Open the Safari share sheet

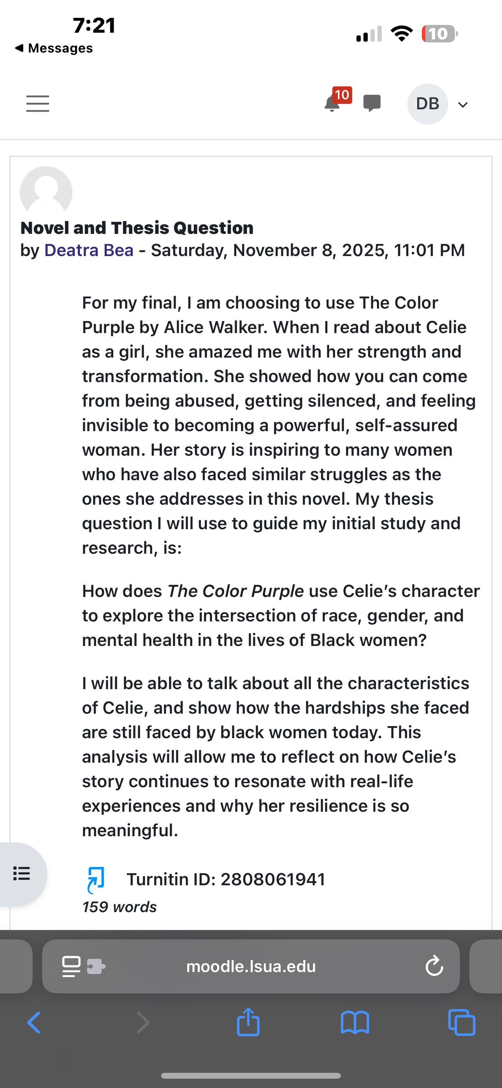[248, 1022]
